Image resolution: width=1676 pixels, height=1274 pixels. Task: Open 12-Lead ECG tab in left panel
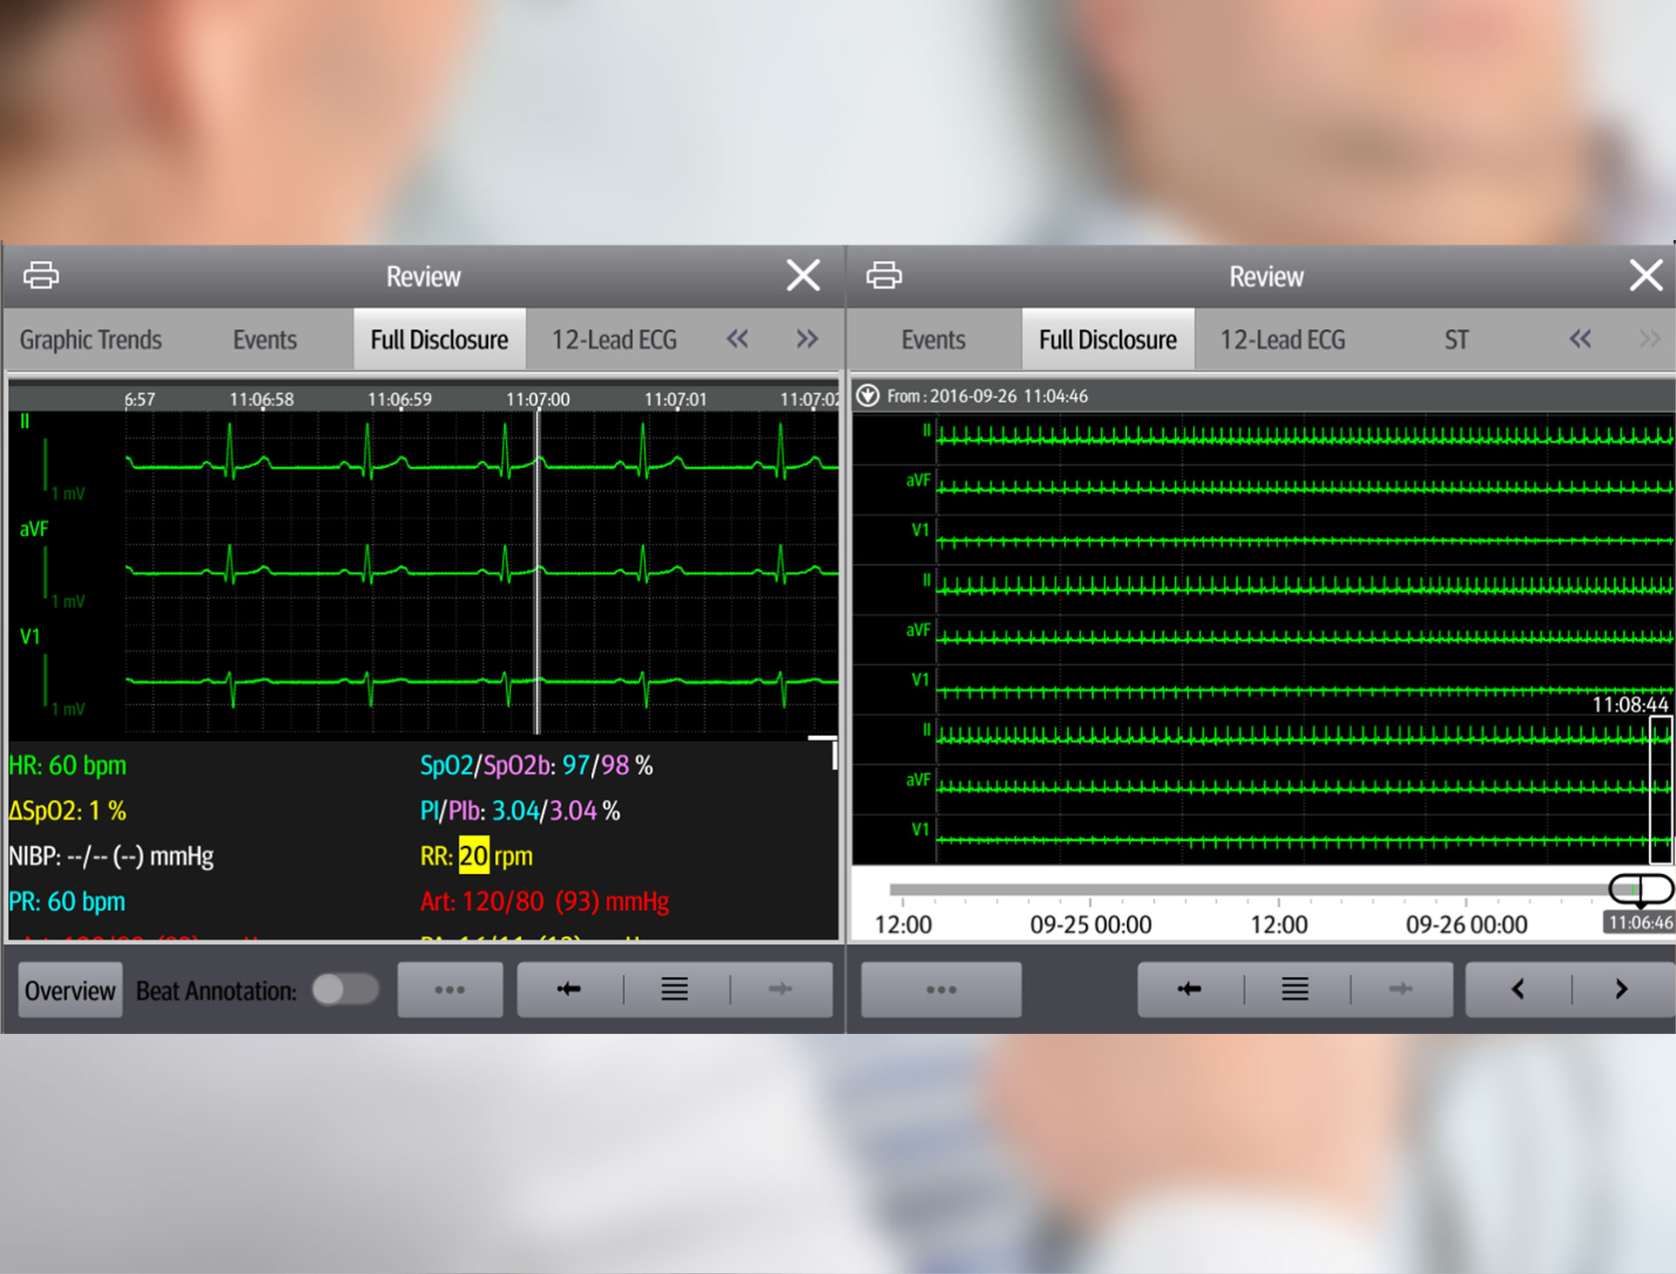tap(614, 340)
